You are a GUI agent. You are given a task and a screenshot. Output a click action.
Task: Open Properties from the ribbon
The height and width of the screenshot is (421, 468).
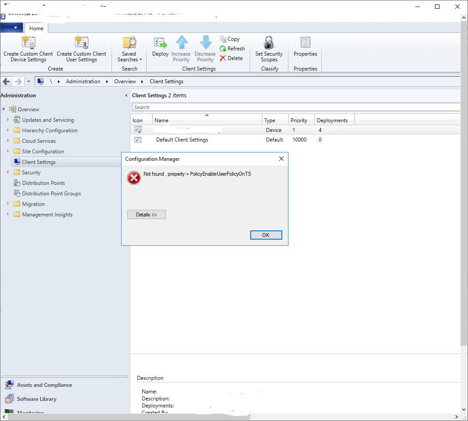[305, 46]
